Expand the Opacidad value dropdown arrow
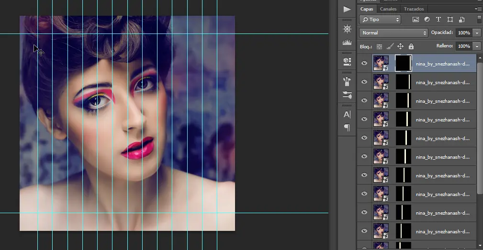The image size is (483, 250). (x=477, y=33)
